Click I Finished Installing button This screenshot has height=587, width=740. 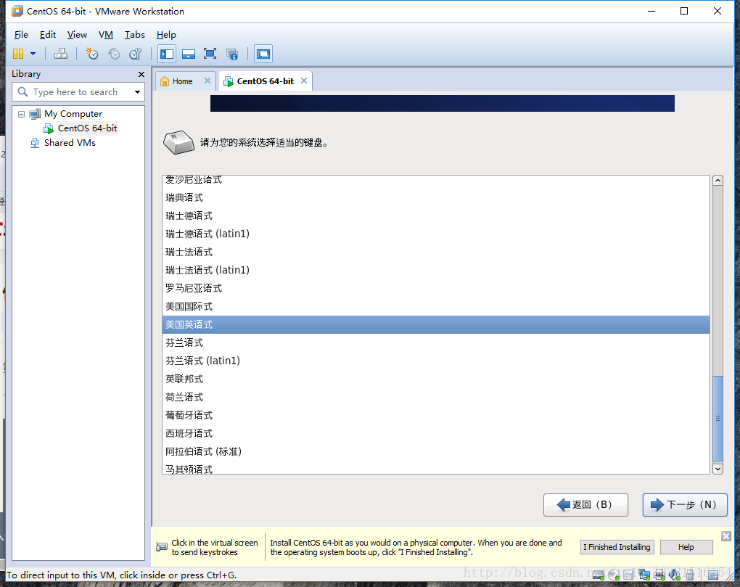[617, 547]
